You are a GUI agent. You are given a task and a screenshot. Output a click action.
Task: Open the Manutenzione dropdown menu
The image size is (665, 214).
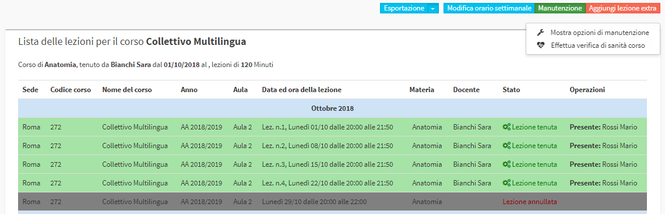(560, 9)
